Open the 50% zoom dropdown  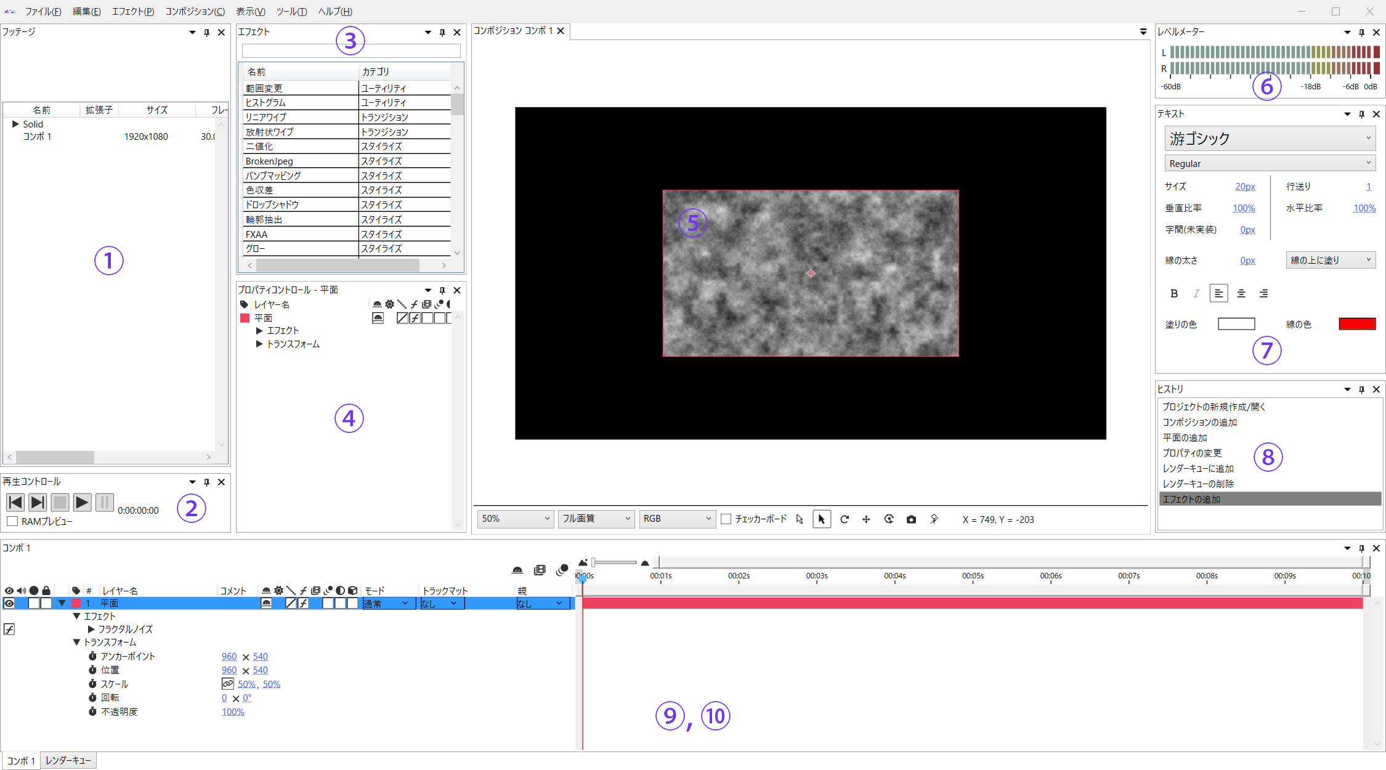tap(515, 519)
